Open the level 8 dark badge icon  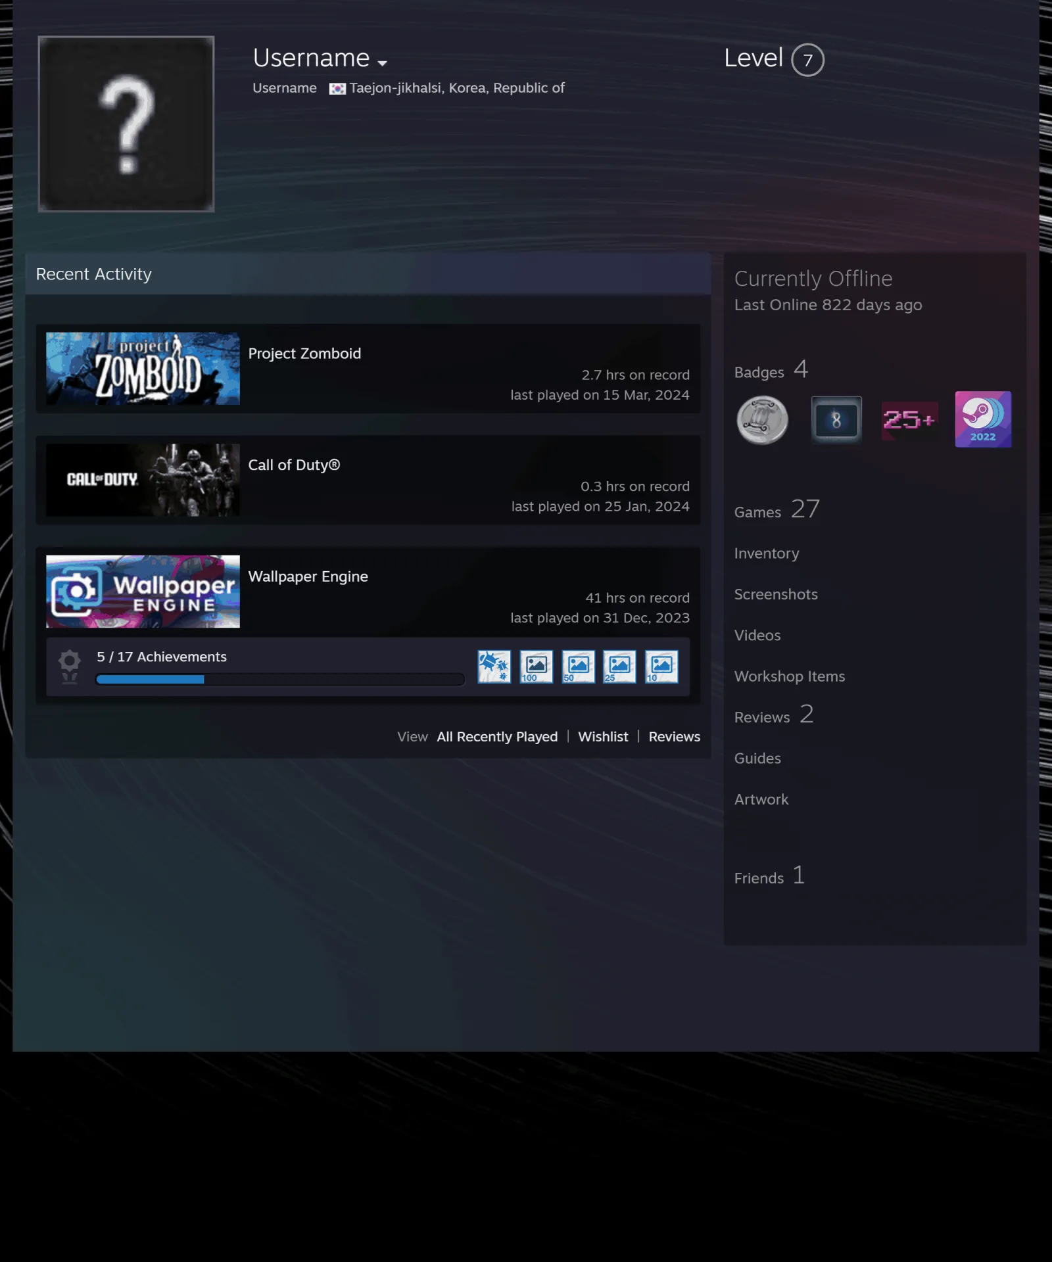point(836,420)
